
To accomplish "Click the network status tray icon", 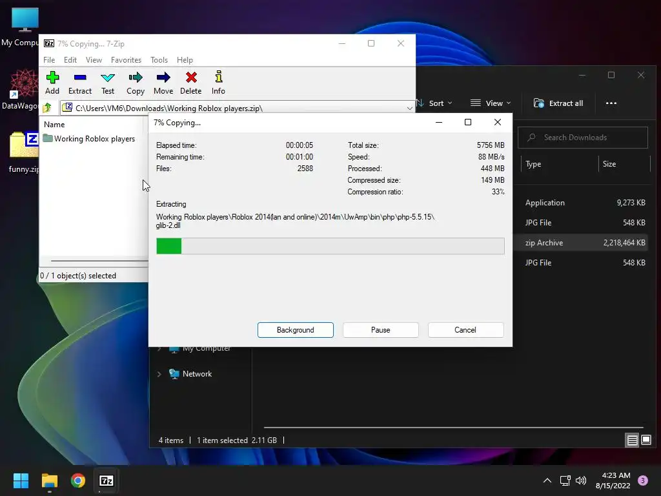I will [x=565, y=480].
